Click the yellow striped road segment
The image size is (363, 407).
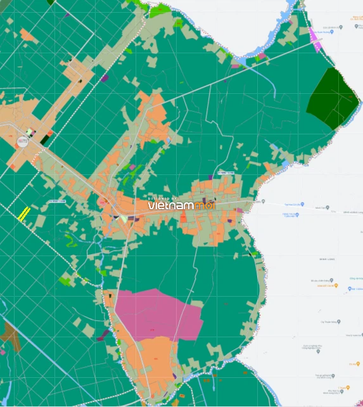pyautogui.click(x=24, y=214)
